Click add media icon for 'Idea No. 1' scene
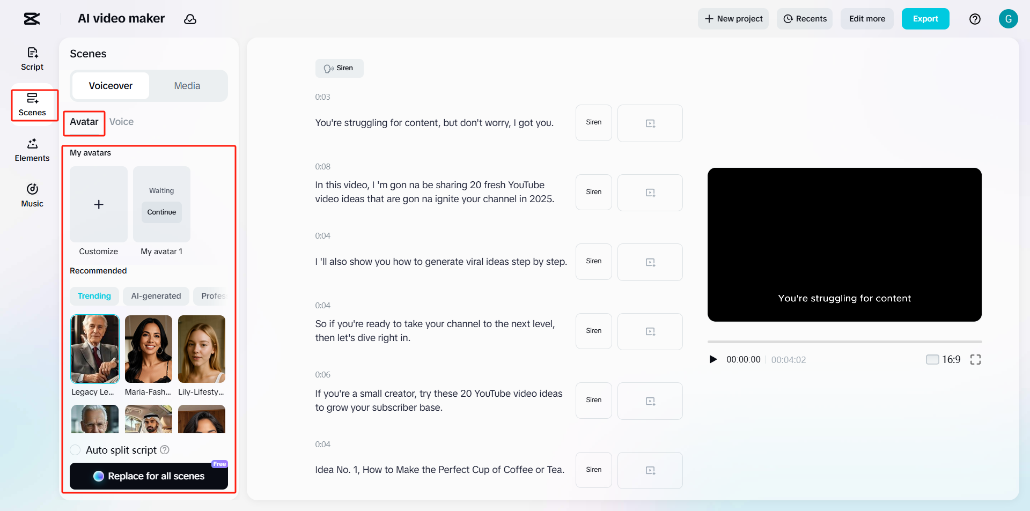The image size is (1030, 511). coord(650,470)
